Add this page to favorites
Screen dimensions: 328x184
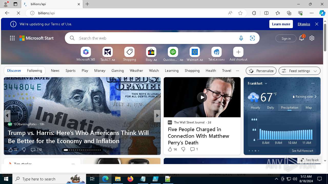[x=240, y=13]
